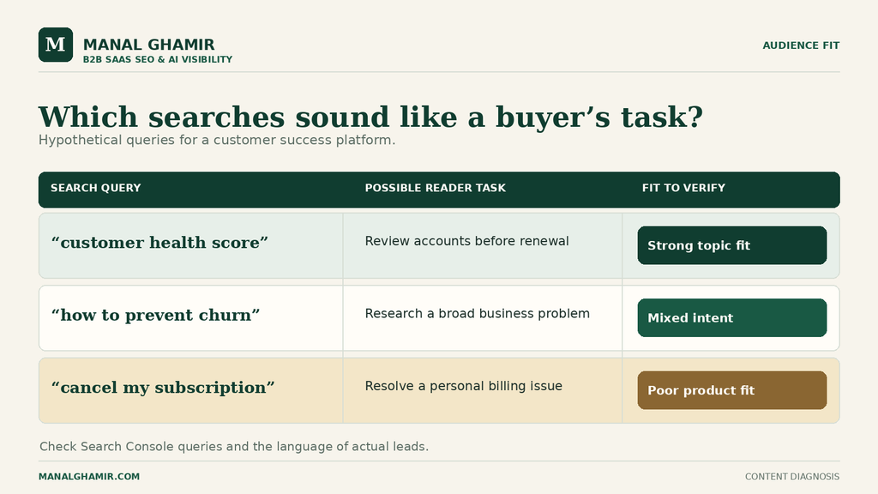
Task: Click the 'Strong topic fit' badge
Action: [x=732, y=245]
